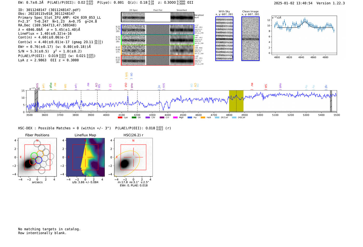Select the red-dashed fiber circle
The width and height of the screenshot is (363, 247).
(32, 162)
